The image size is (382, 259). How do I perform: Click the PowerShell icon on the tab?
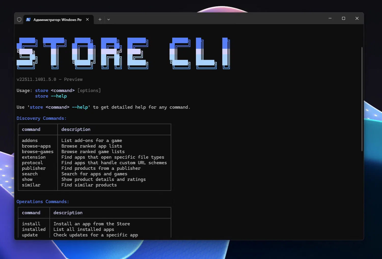click(x=28, y=19)
